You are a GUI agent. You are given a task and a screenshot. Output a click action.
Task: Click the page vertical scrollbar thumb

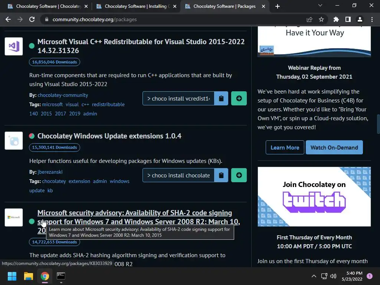coord(378,124)
